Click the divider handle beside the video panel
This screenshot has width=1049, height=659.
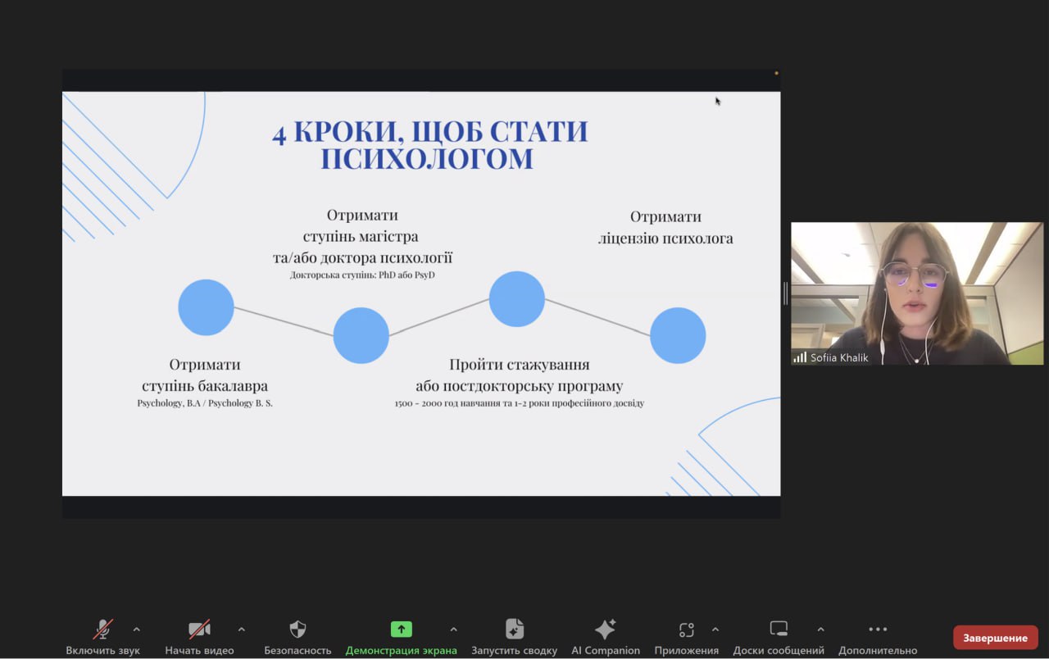pos(785,293)
